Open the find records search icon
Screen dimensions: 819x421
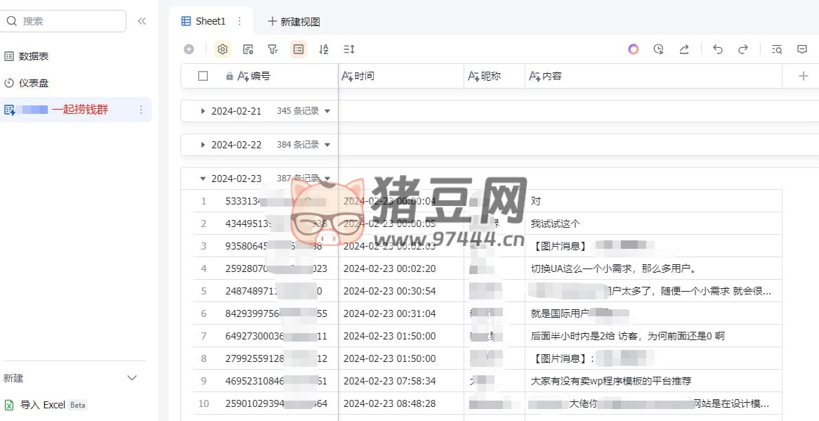pyautogui.click(x=777, y=49)
